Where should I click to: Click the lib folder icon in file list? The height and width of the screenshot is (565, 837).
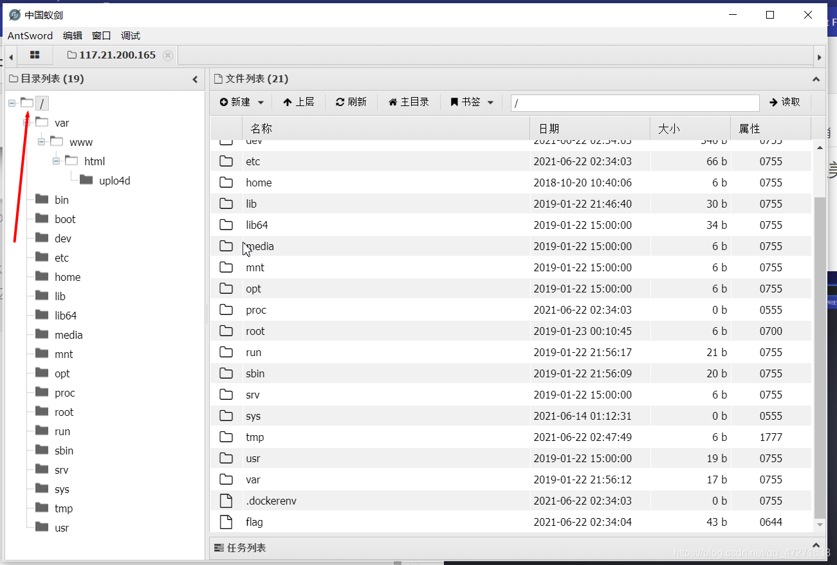coord(226,204)
